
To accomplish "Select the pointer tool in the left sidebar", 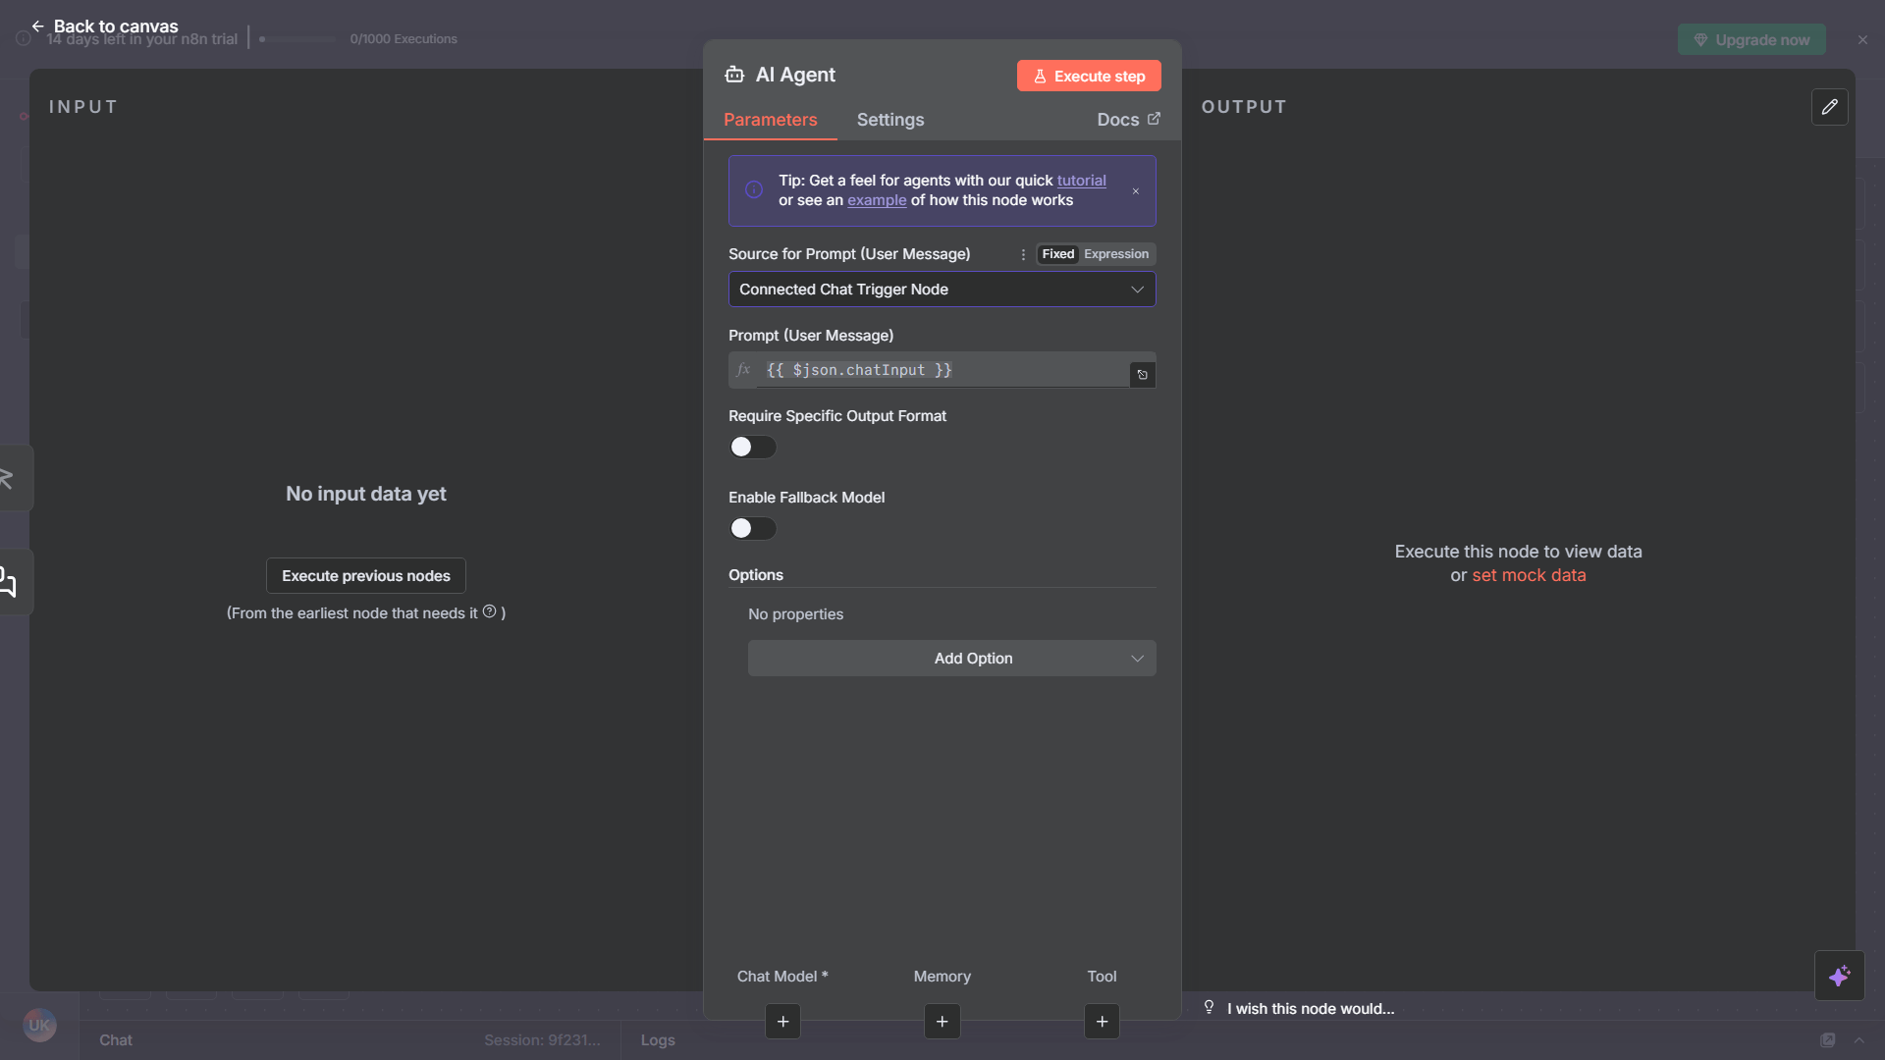I will pyautogui.click(x=6, y=478).
